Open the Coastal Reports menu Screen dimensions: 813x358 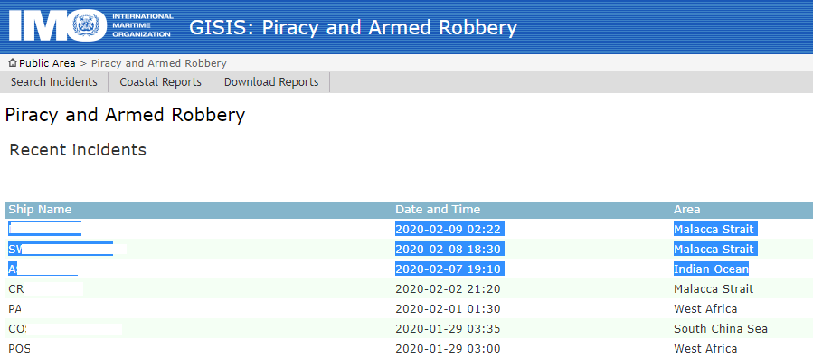pos(161,82)
